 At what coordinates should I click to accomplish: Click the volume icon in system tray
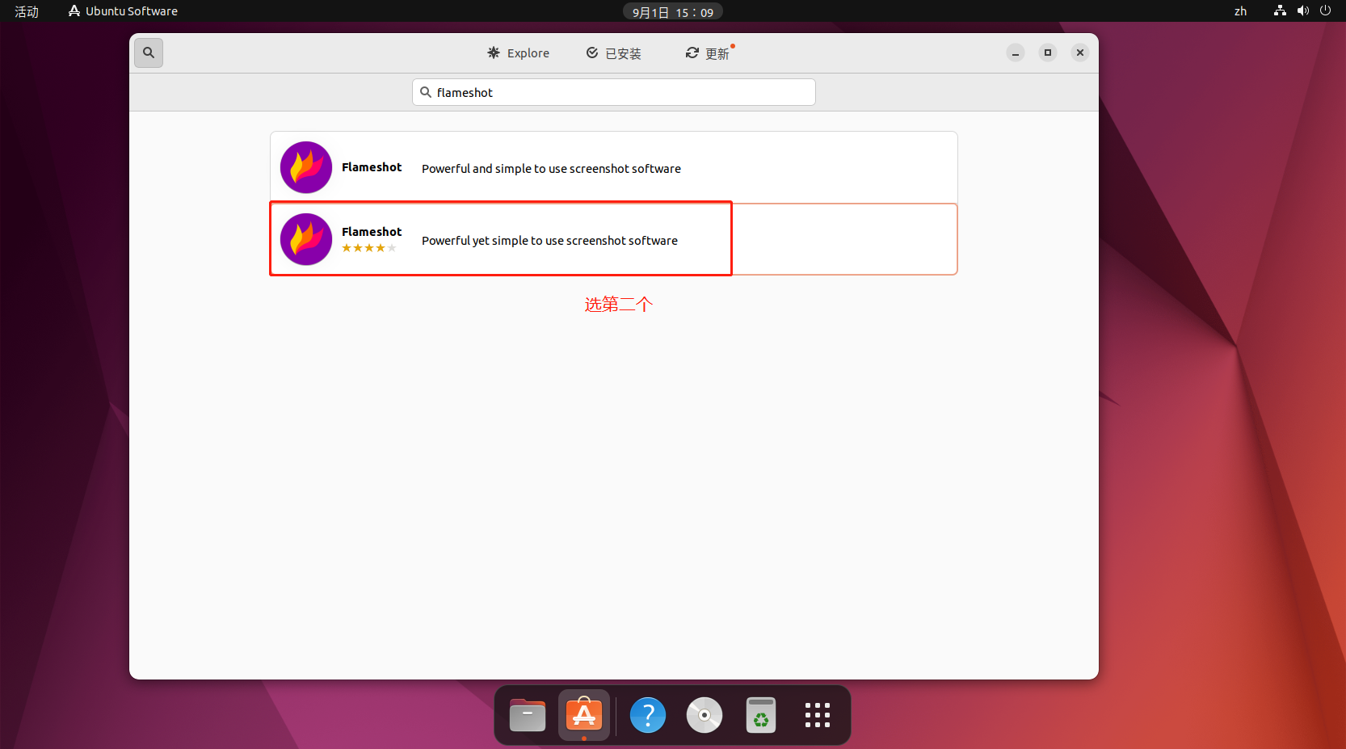coord(1302,11)
